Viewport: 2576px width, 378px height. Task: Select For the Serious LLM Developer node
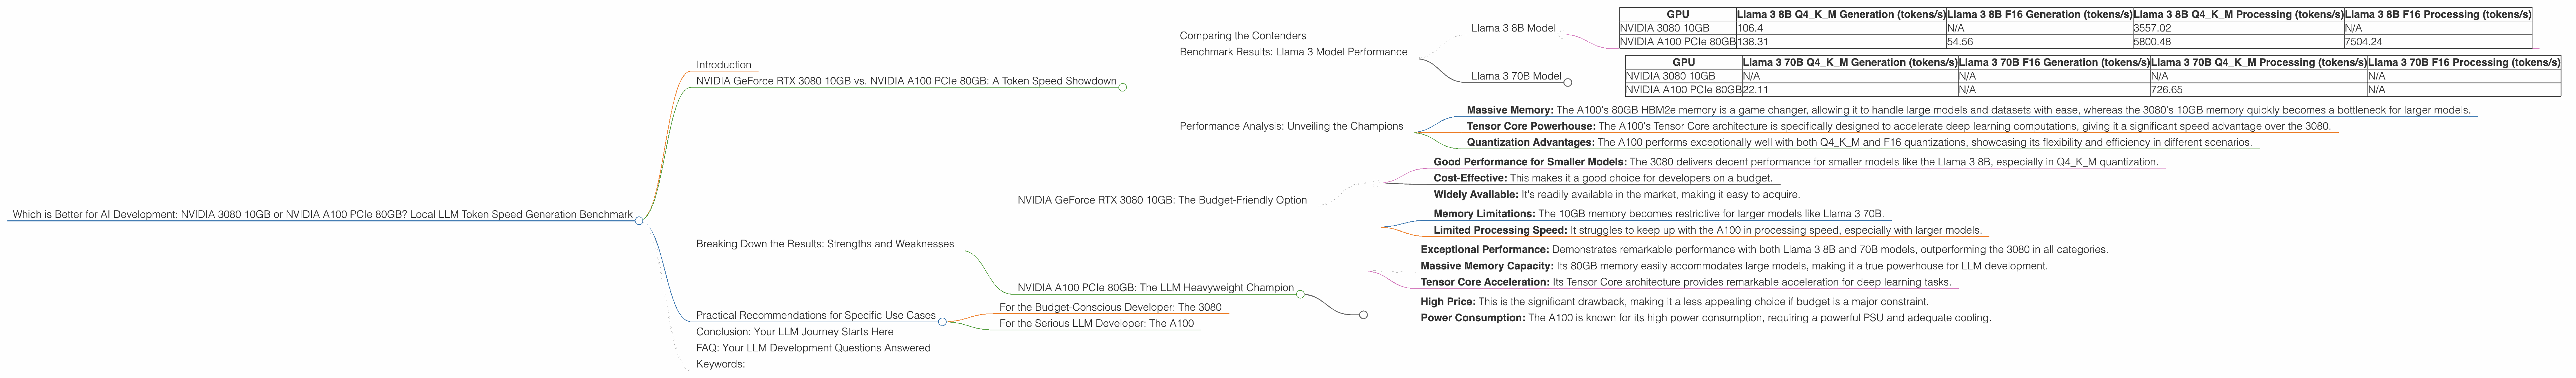(x=1096, y=323)
